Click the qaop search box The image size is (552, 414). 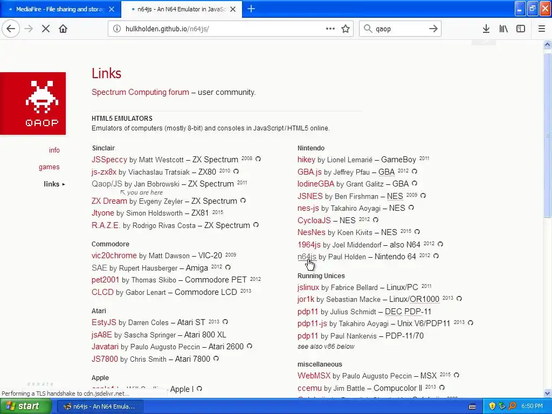(399, 29)
